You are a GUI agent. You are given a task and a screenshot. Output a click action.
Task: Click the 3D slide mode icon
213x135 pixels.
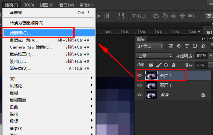(182, 16)
